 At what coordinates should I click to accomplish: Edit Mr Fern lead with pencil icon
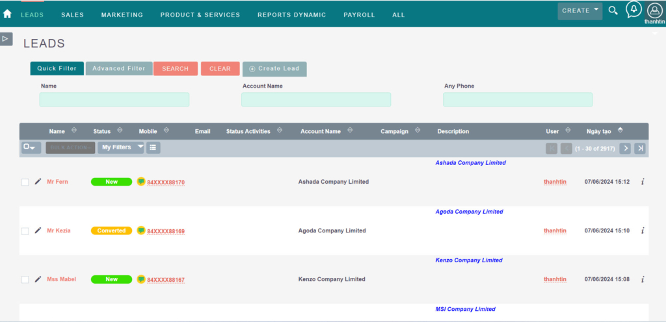(38, 182)
